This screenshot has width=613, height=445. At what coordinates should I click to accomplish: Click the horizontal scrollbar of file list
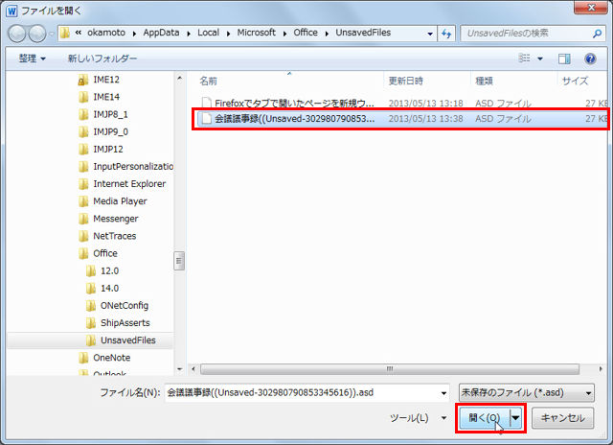[x=390, y=369]
